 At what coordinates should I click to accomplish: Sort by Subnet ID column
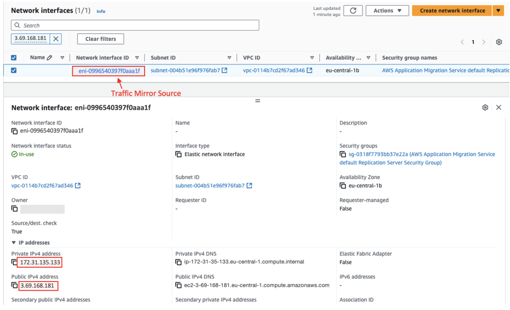[229, 58]
